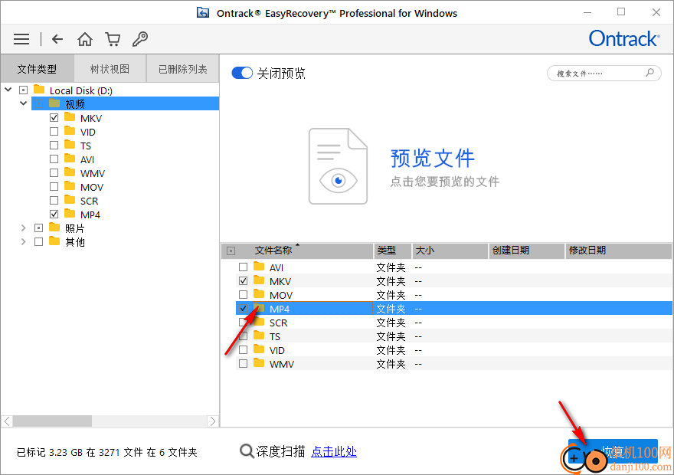Check the WMV checkbox in tree
Image resolution: width=674 pixels, height=475 pixels.
click(x=54, y=172)
